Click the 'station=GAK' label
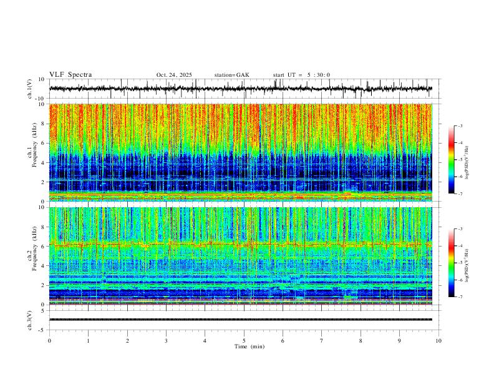The image size is (494, 382). click(231, 75)
